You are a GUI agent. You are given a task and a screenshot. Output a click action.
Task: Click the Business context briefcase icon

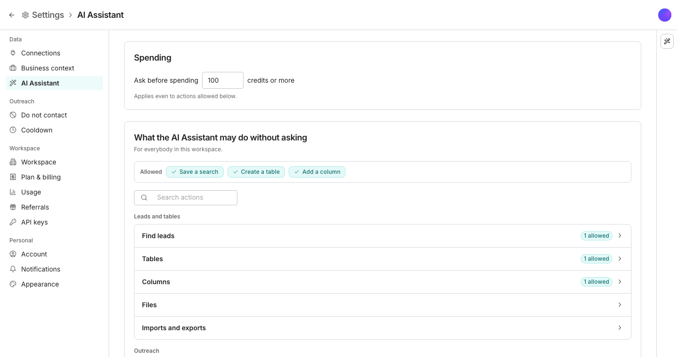coord(13,68)
